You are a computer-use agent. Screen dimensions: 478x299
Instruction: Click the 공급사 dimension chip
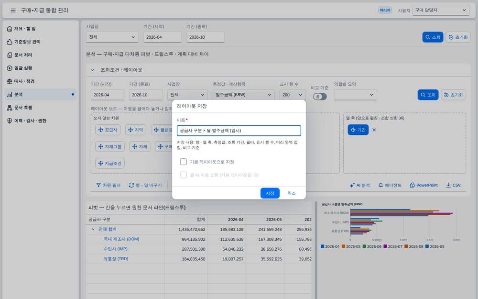108,130
